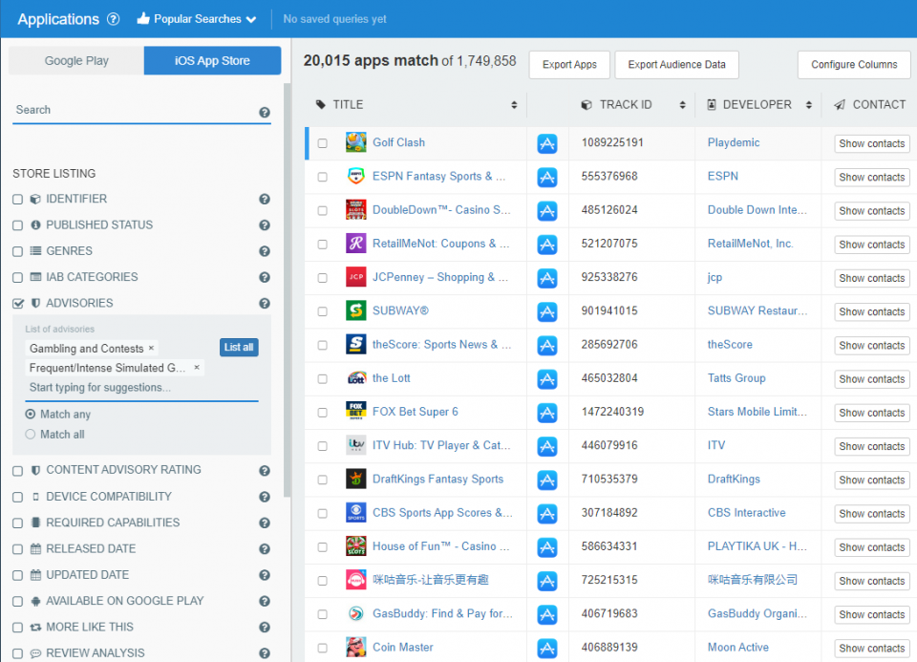
Task: Open Configure Columns
Action: click(854, 65)
